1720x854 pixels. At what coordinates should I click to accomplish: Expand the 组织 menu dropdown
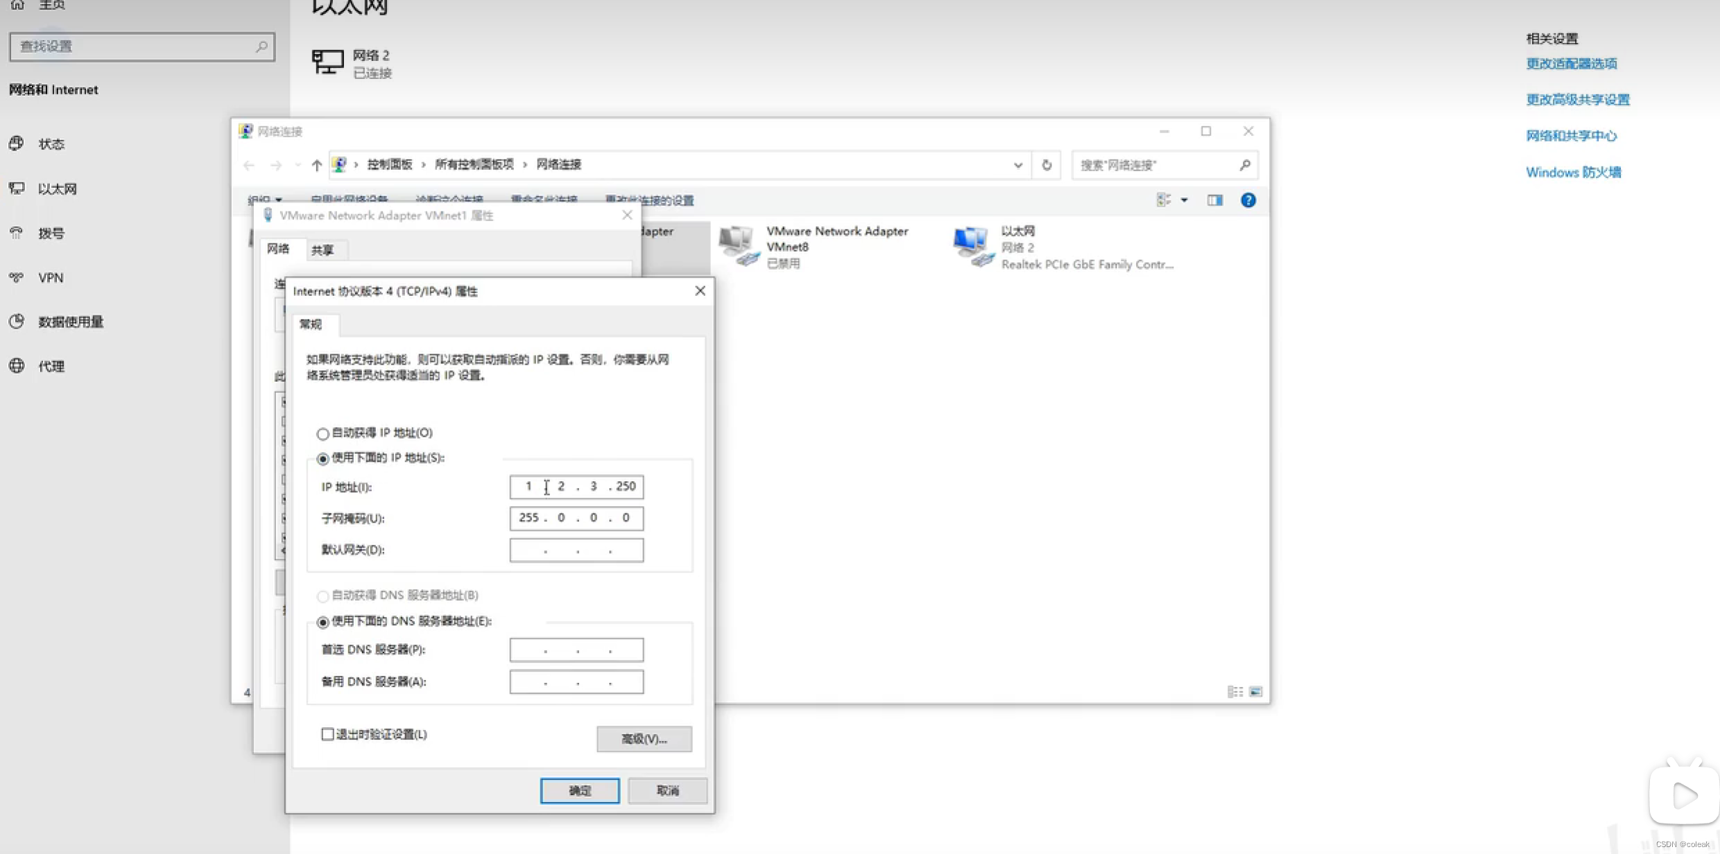coord(265,200)
